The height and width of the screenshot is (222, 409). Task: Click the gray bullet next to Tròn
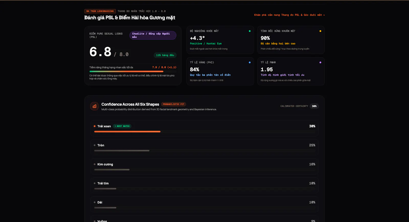pyautogui.click(x=95, y=145)
